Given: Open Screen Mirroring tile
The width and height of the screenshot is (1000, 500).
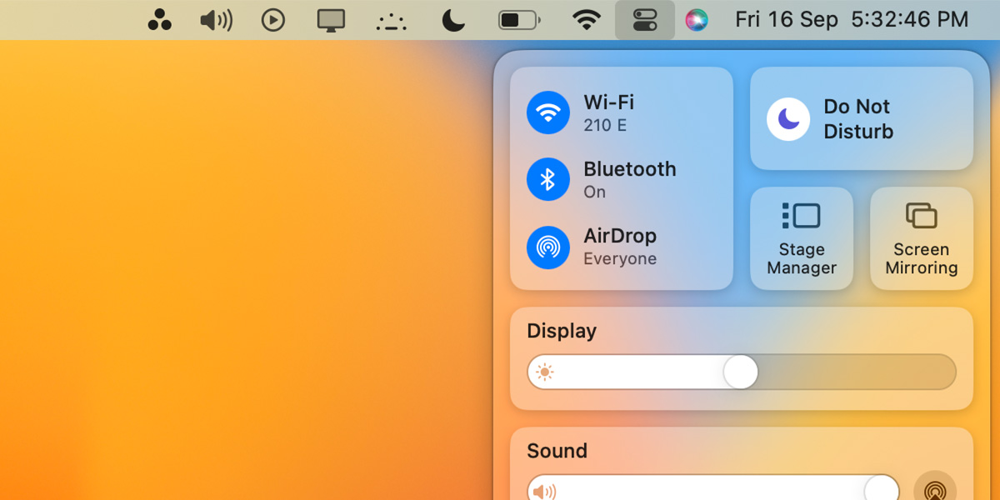Looking at the screenshot, I should click(x=922, y=238).
